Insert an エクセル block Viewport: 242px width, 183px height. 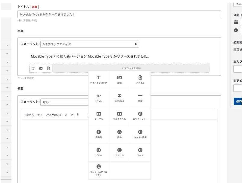point(119,152)
